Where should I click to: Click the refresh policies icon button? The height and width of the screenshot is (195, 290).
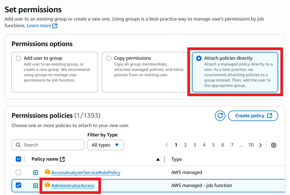pyautogui.click(x=220, y=116)
